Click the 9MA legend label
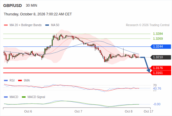Image resolution: width=172 pixels, height=116 pixels. pos(27,81)
